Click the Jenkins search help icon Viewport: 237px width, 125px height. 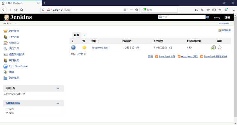pyautogui.click(x=208, y=17)
